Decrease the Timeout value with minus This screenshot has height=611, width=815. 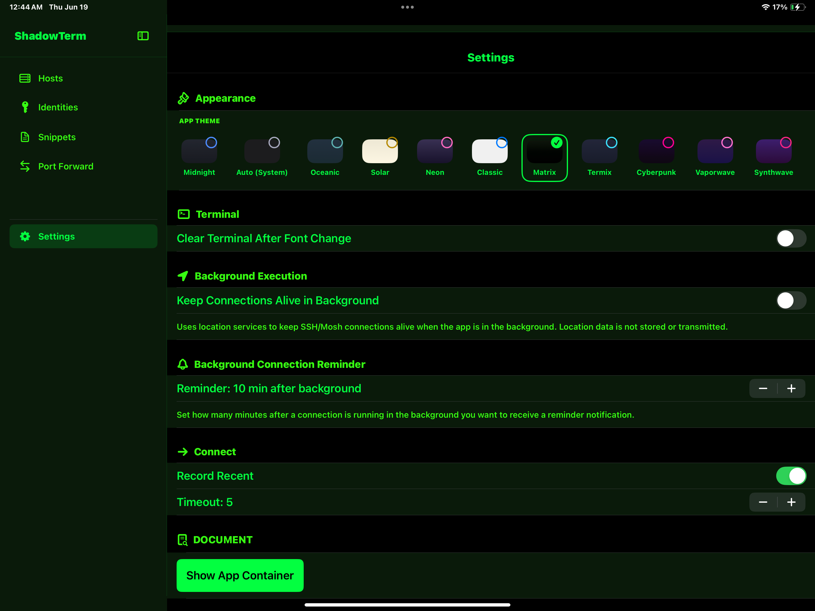(x=763, y=502)
